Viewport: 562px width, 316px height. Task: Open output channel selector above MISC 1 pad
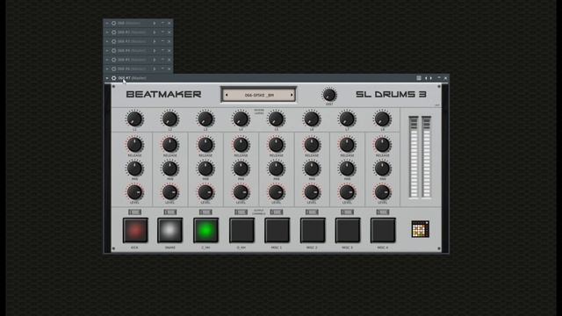[x=277, y=212]
